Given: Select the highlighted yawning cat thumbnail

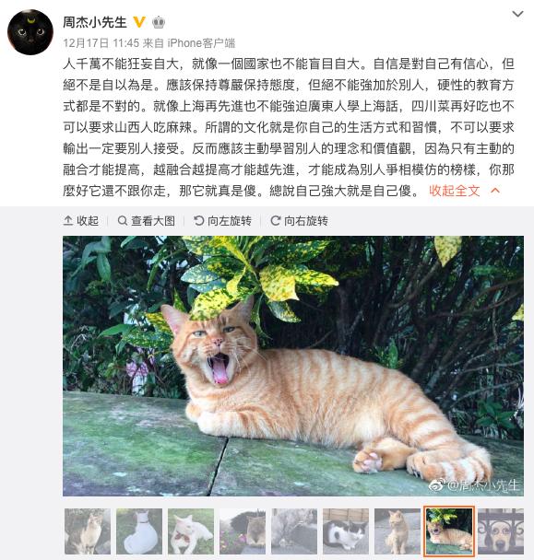Looking at the screenshot, I should tap(449, 531).
